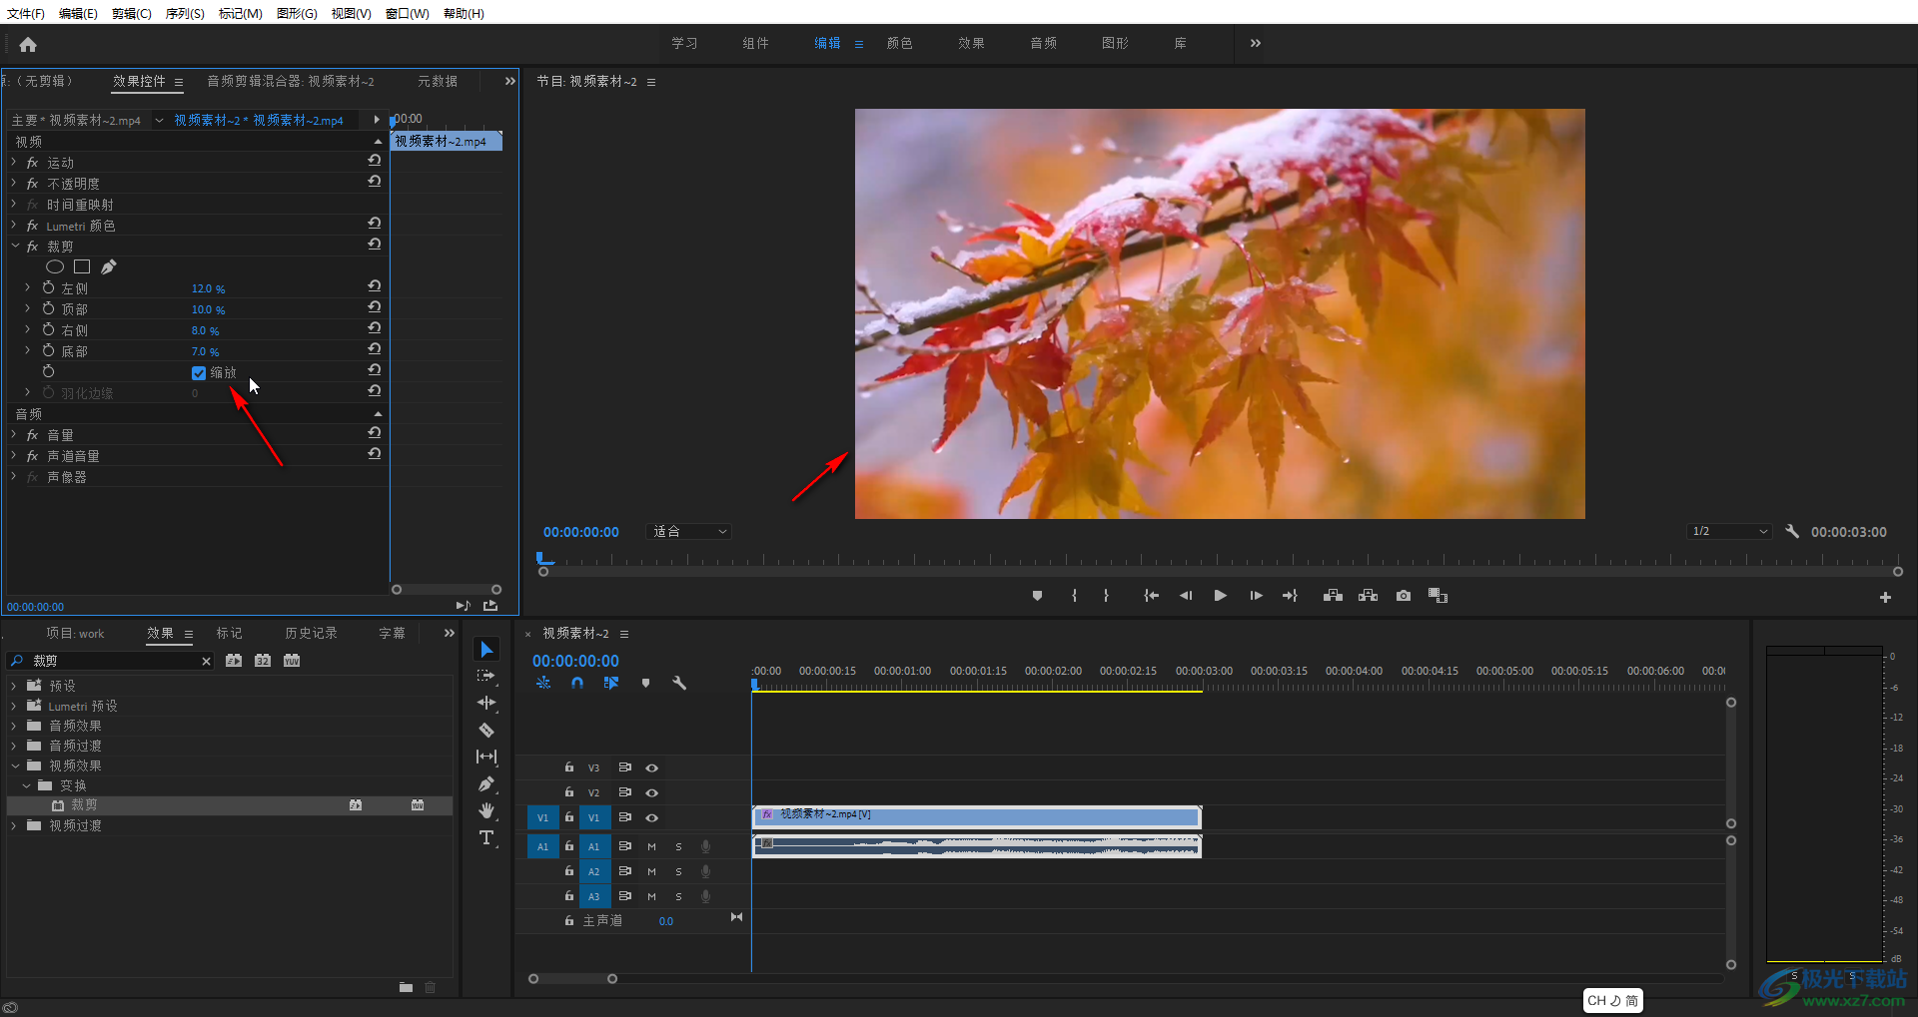Create 4-point polygon mask for crop
This screenshot has height=1017, width=1918.
click(x=82, y=266)
